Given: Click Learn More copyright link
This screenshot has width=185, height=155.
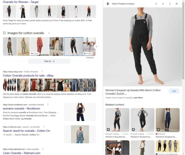Looking at the screenshot, I should (x=138, y=98).
